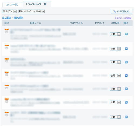Click delete X icon in second row

[x=126, y=49]
